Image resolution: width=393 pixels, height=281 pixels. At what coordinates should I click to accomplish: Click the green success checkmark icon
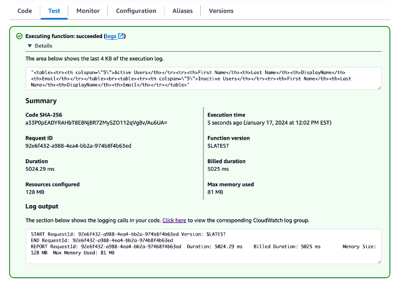(x=19, y=36)
